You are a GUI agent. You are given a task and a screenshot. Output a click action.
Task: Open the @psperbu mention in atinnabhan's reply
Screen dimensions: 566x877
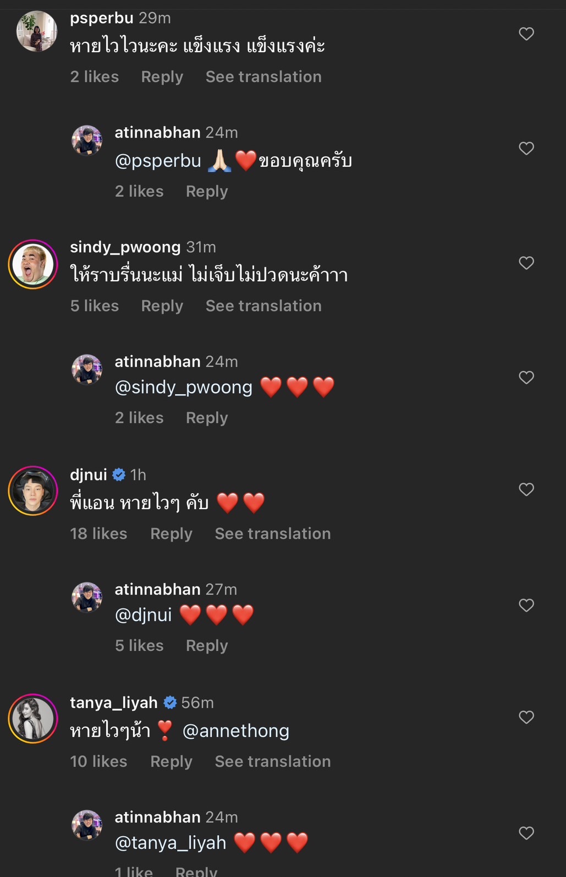pyautogui.click(x=158, y=160)
